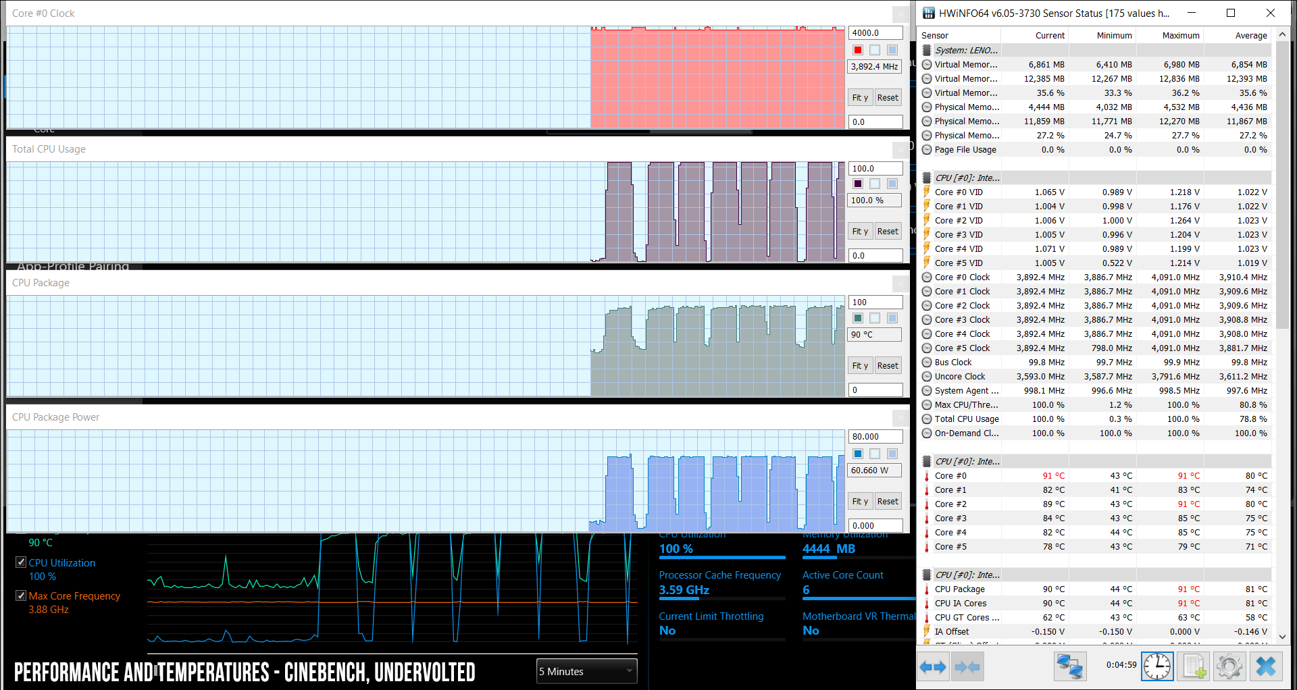Edit the 0.0 minimum field of Core #0 Clock graph
This screenshot has height=690, width=1297.
(875, 122)
